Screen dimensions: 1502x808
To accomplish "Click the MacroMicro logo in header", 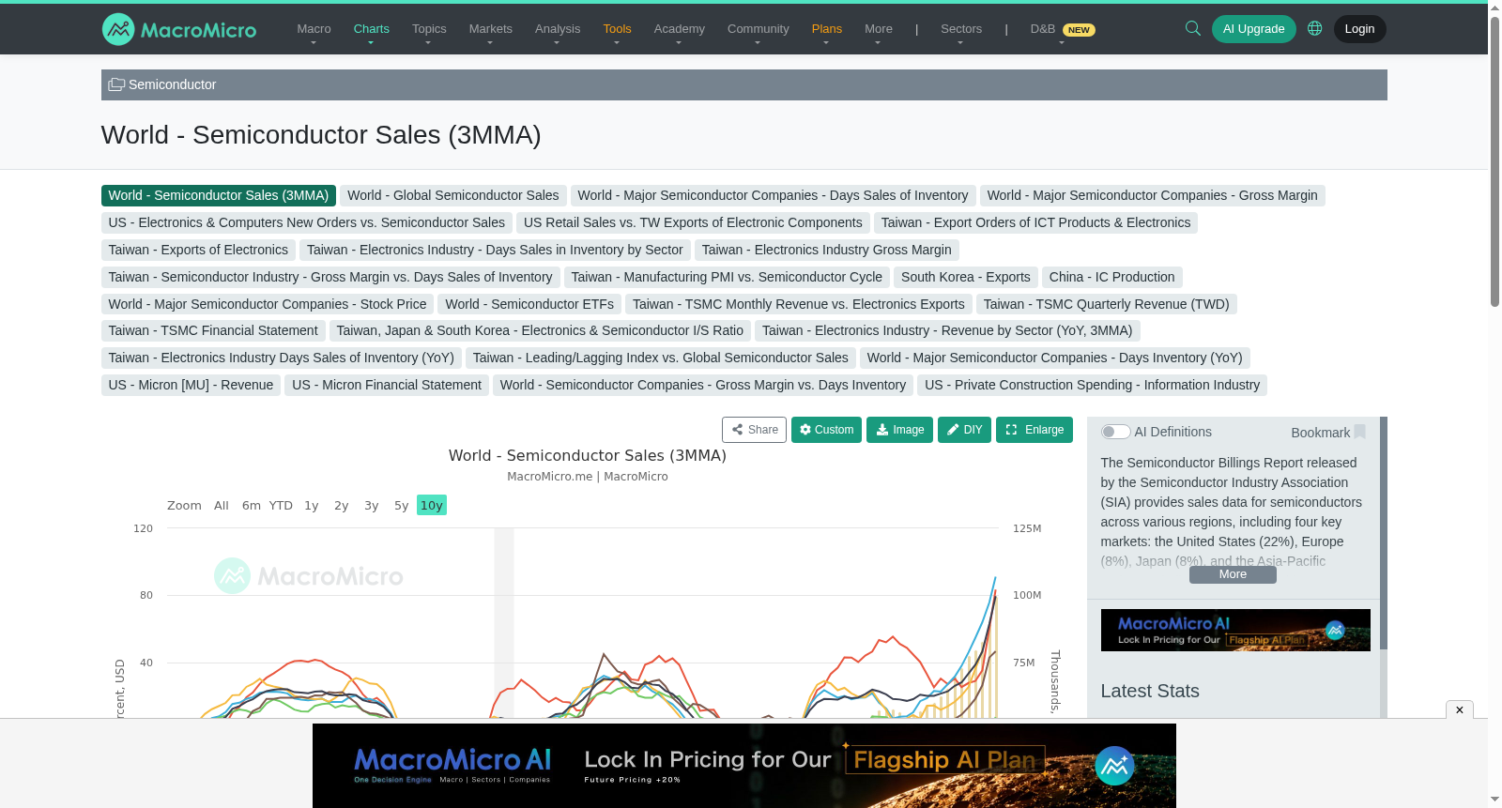I will pos(179,29).
